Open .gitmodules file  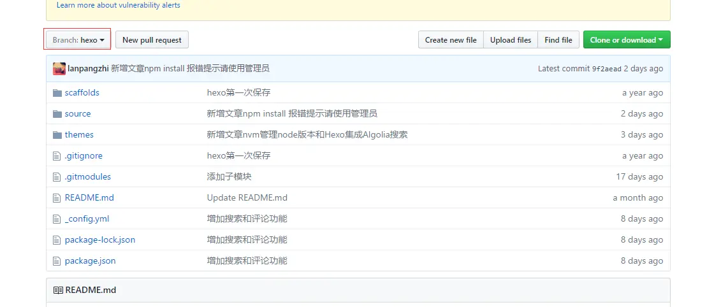[x=88, y=176]
